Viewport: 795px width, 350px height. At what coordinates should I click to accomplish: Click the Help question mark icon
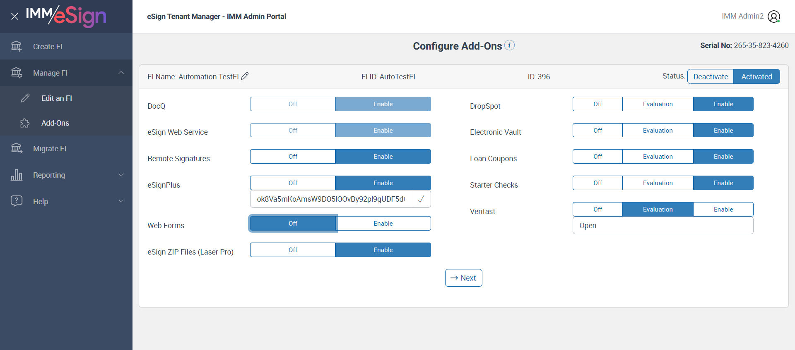pyautogui.click(x=17, y=201)
